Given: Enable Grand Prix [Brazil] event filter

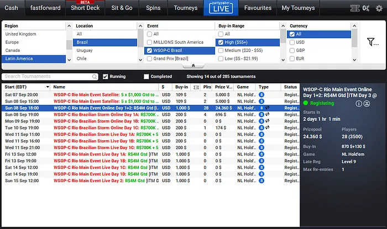Looking at the screenshot, I should point(149,58).
